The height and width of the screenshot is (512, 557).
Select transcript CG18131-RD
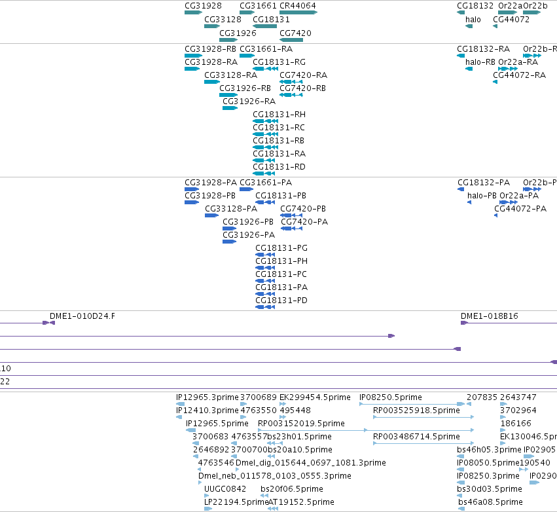(x=264, y=174)
